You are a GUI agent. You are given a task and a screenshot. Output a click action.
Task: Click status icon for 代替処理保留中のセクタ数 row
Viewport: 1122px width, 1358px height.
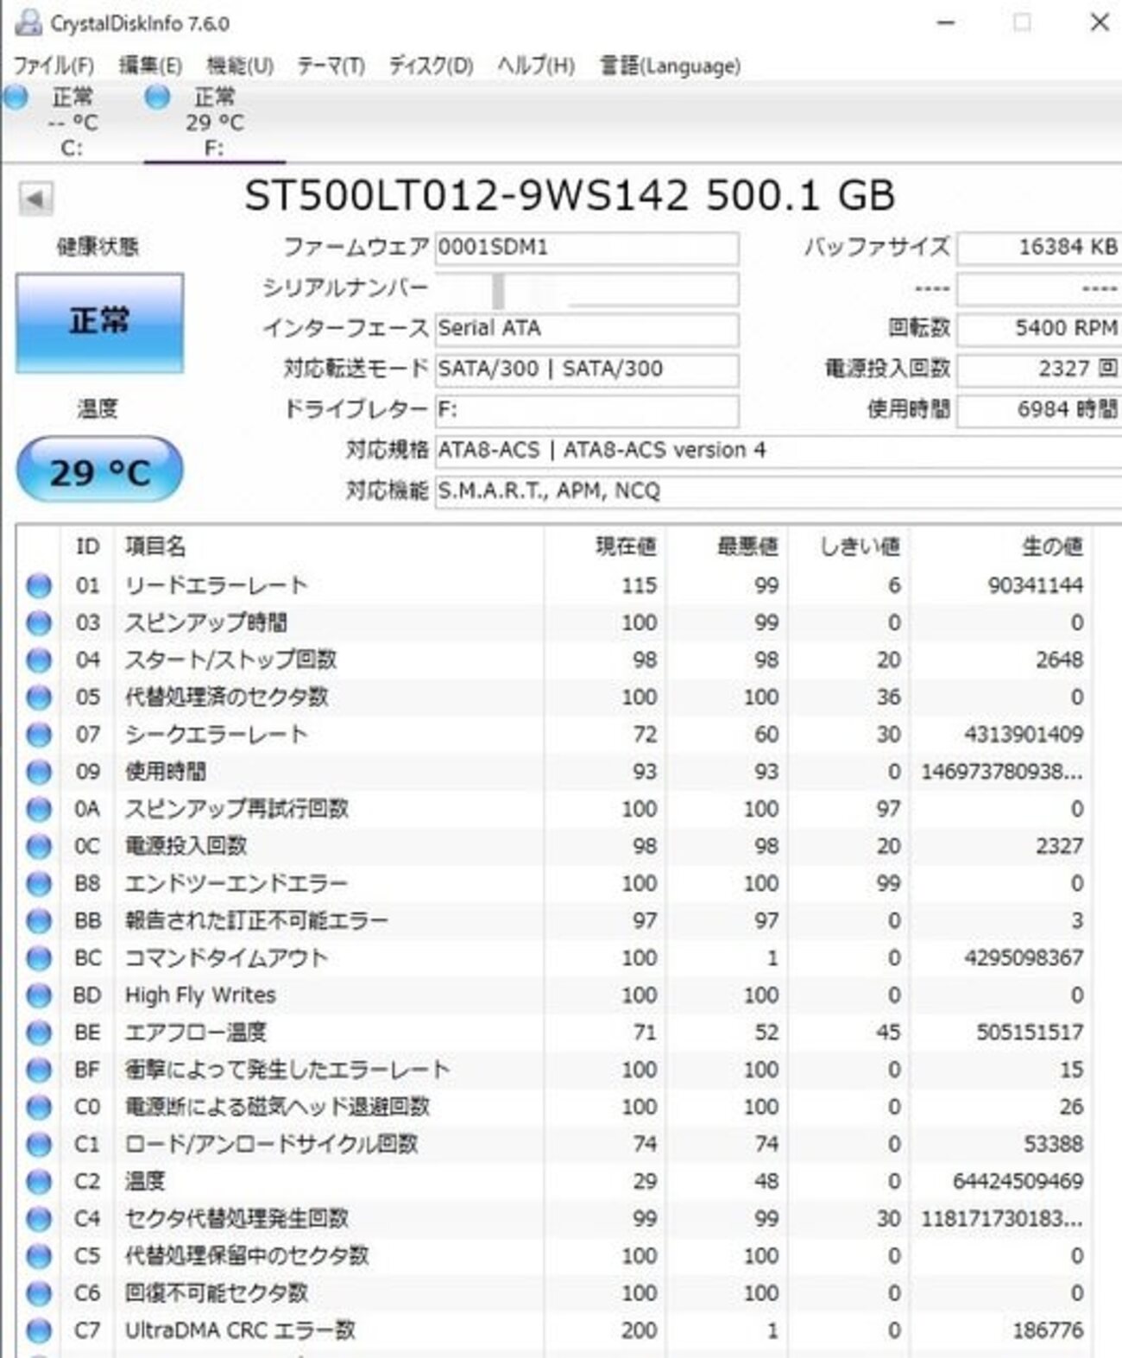pyautogui.click(x=39, y=1256)
